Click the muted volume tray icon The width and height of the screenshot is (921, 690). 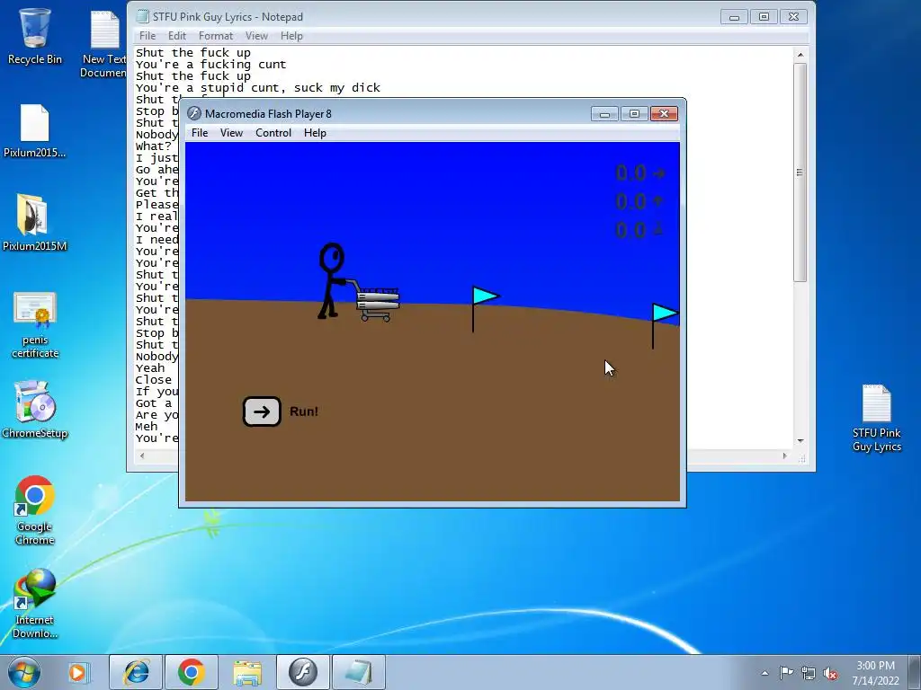830,673
